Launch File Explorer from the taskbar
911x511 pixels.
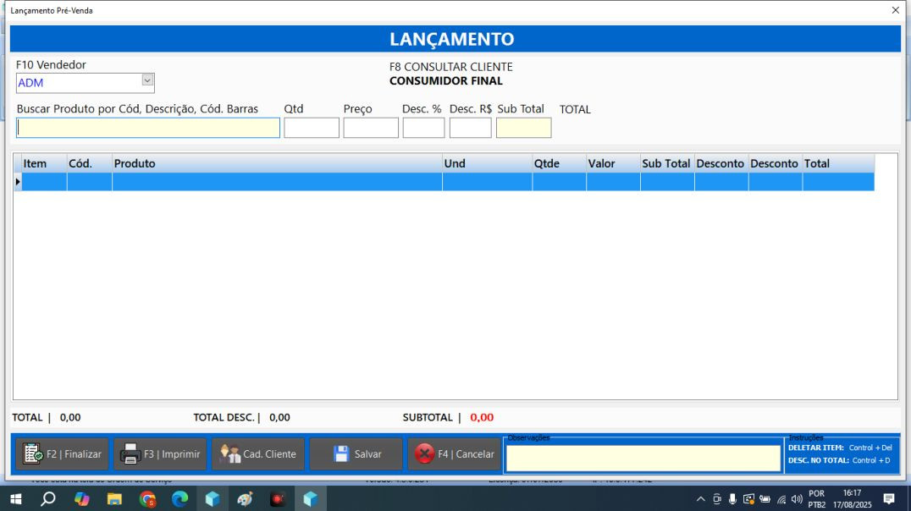pos(114,499)
